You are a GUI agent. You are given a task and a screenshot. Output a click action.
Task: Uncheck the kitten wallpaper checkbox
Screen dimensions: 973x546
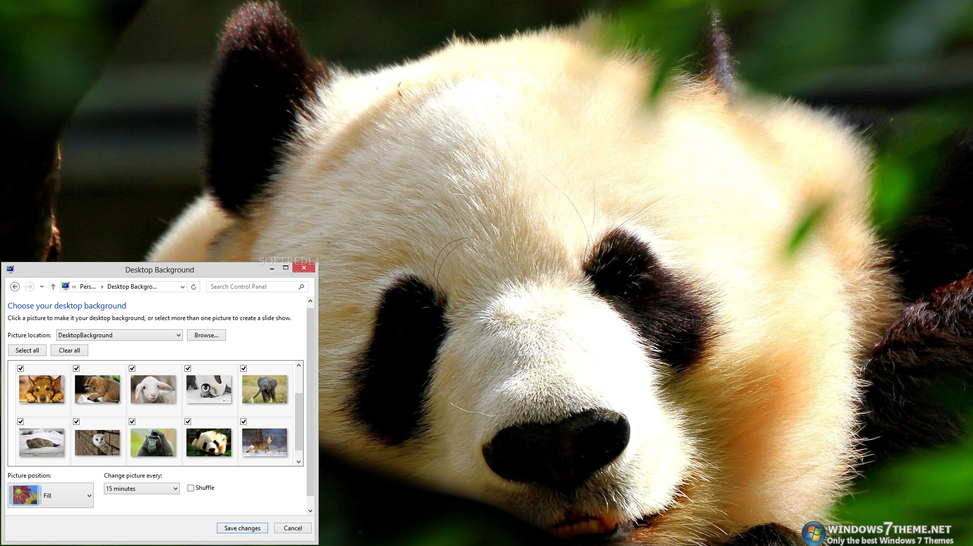coord(77,369)
